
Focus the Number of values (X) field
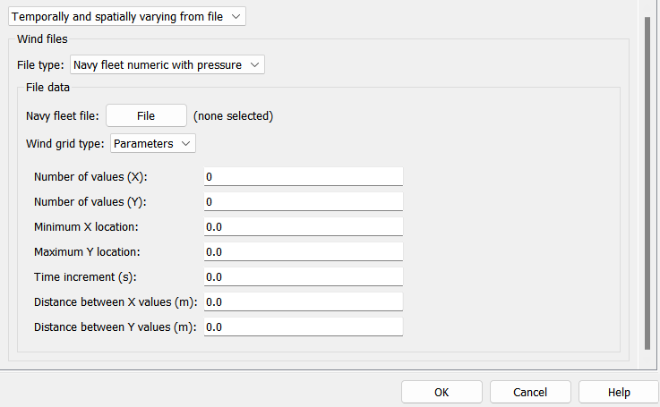(x=303, y=176)
